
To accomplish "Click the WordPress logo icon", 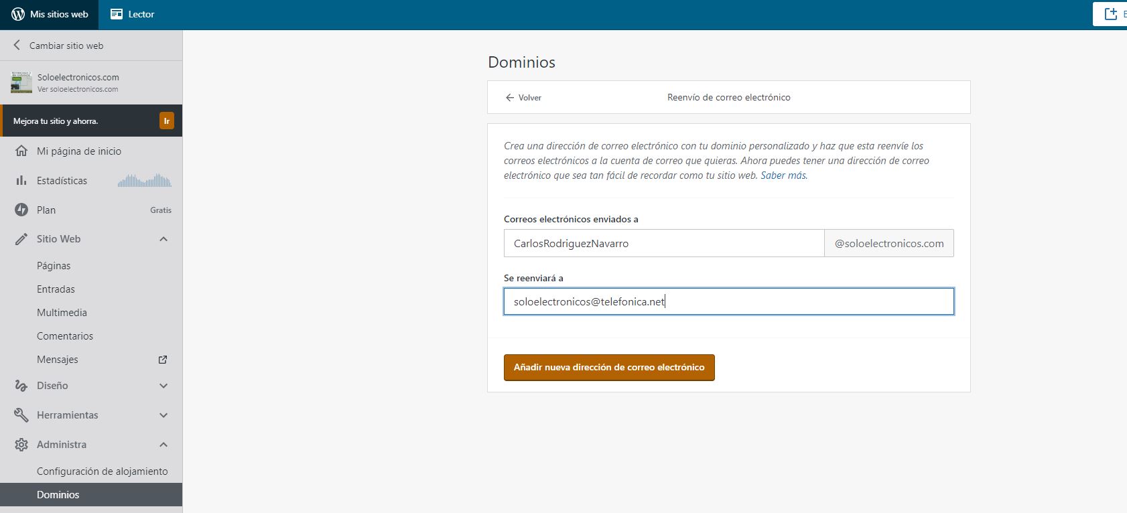I will pyautogui.click(x=18, y=14).
